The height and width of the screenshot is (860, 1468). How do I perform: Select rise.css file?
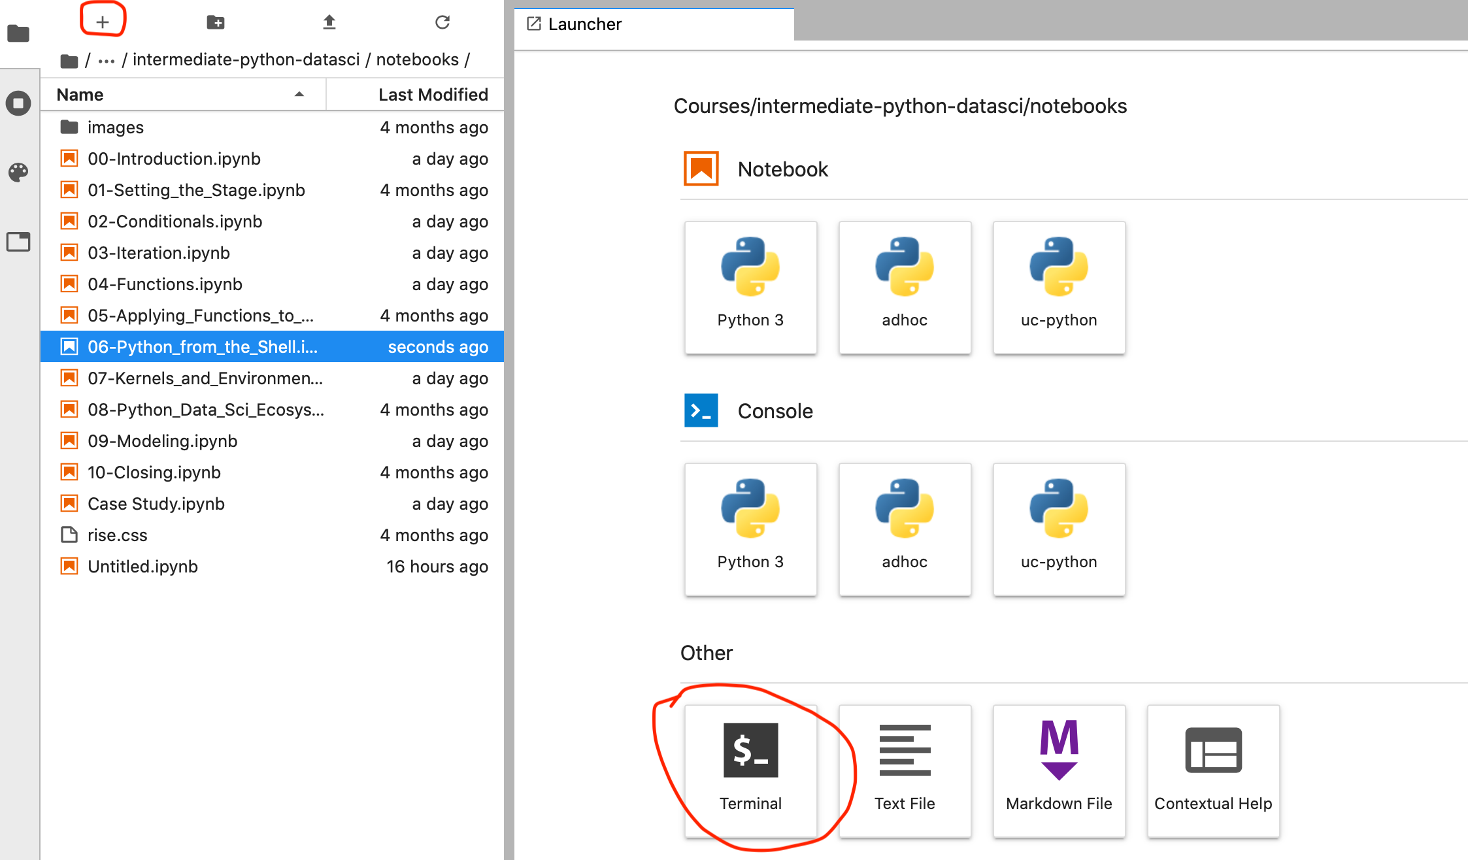click(272, 535)
